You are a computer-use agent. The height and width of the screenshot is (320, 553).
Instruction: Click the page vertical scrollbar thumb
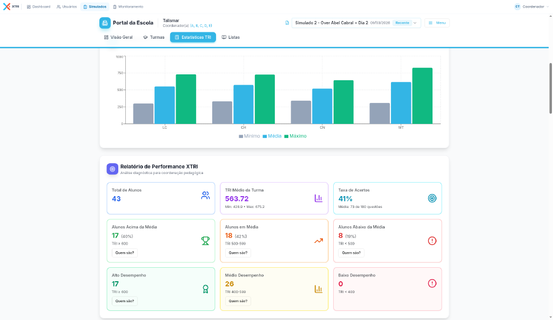pyautogui.click(x=550, y=88)
